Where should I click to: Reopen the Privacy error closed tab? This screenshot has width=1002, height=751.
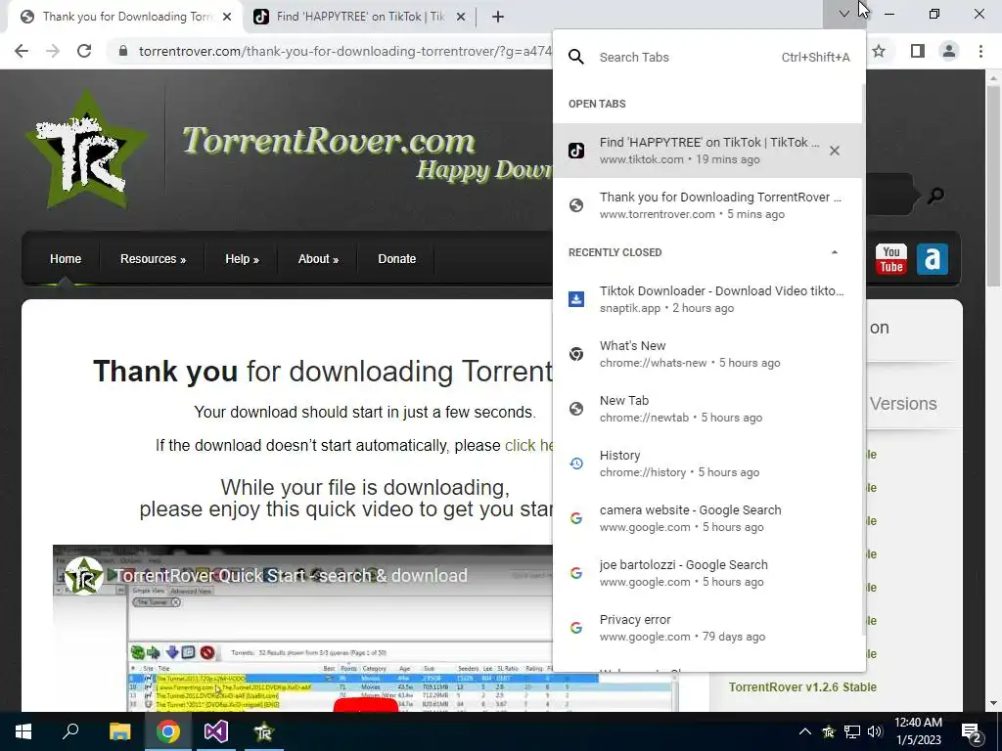point(708,629)
